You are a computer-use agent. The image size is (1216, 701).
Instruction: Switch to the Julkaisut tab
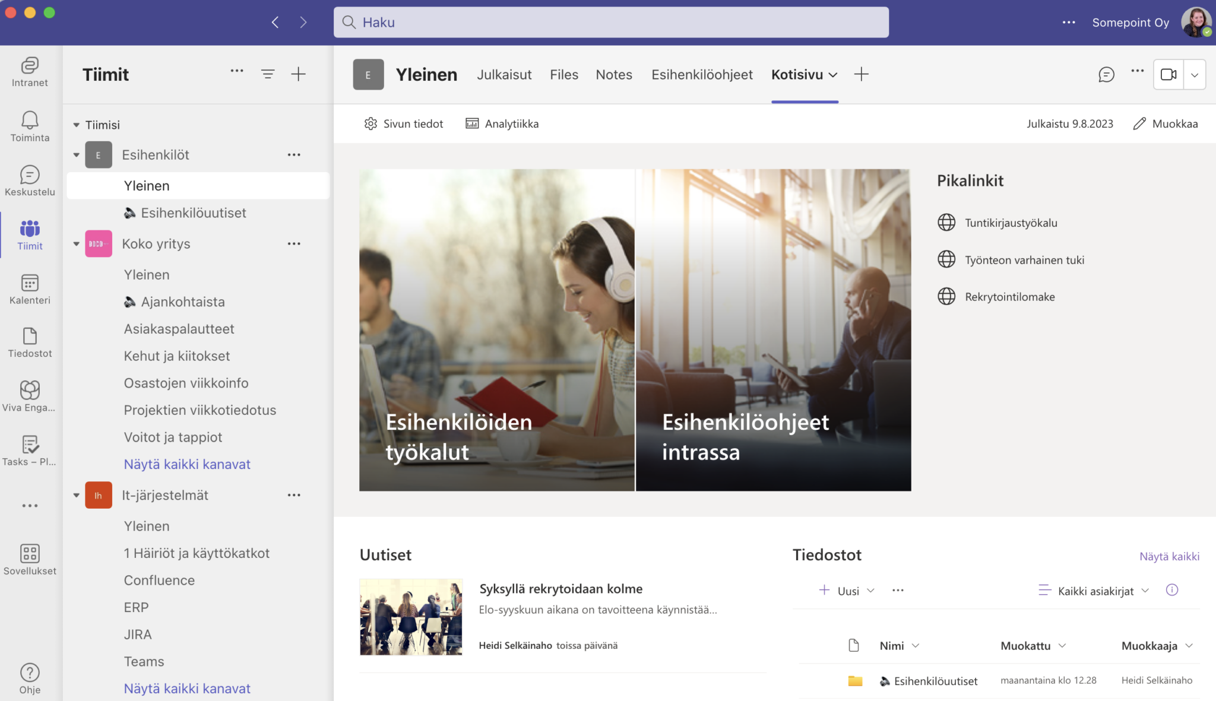[x=504, y=75]
